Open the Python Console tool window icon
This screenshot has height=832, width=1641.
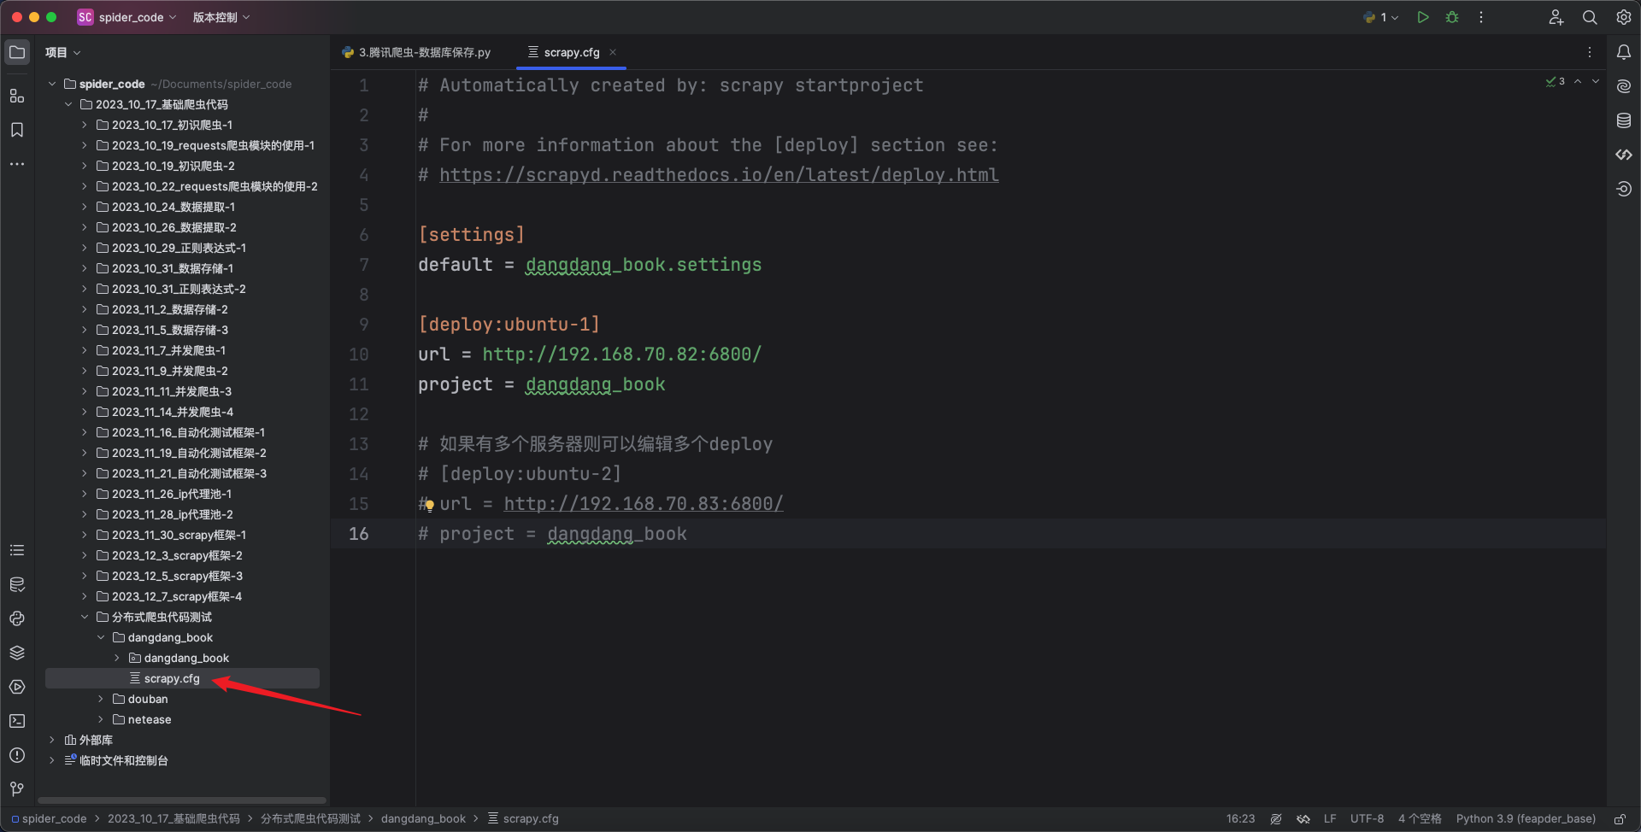tap(17, 618)
